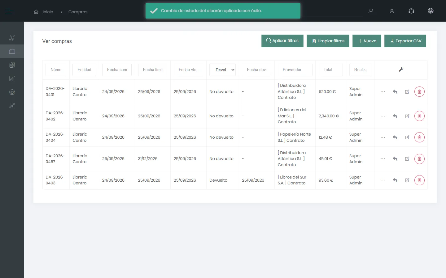446x278 pixels.
Task: Edit purchase DA-2026-0403
Action: click(407, 180)
